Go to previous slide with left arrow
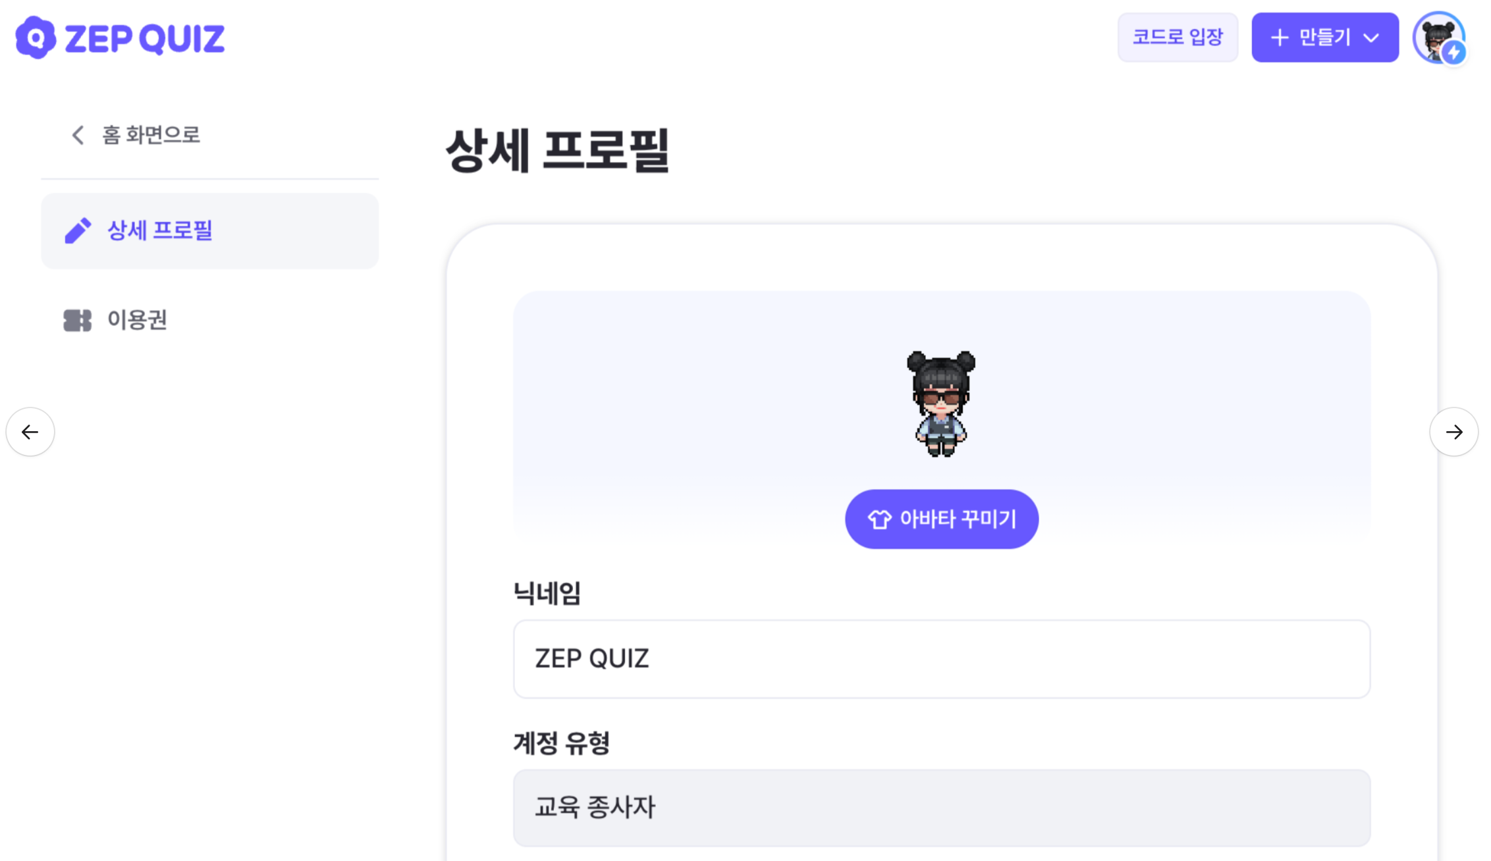1491x861 pixels. click(x=30, y=432)
